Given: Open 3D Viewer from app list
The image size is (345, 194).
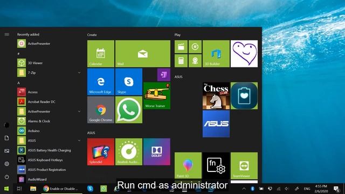Looking at the screenshot, I should coord(49,63).
